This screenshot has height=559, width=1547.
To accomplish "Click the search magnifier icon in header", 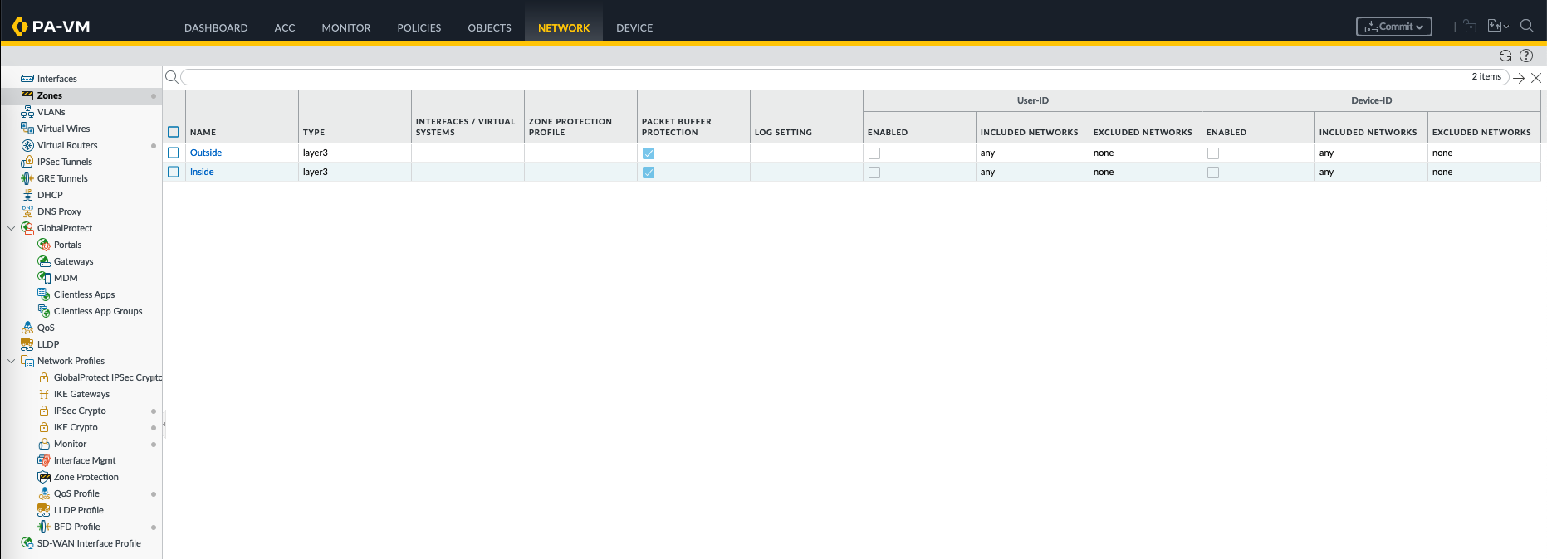I will coord(1526,26).
